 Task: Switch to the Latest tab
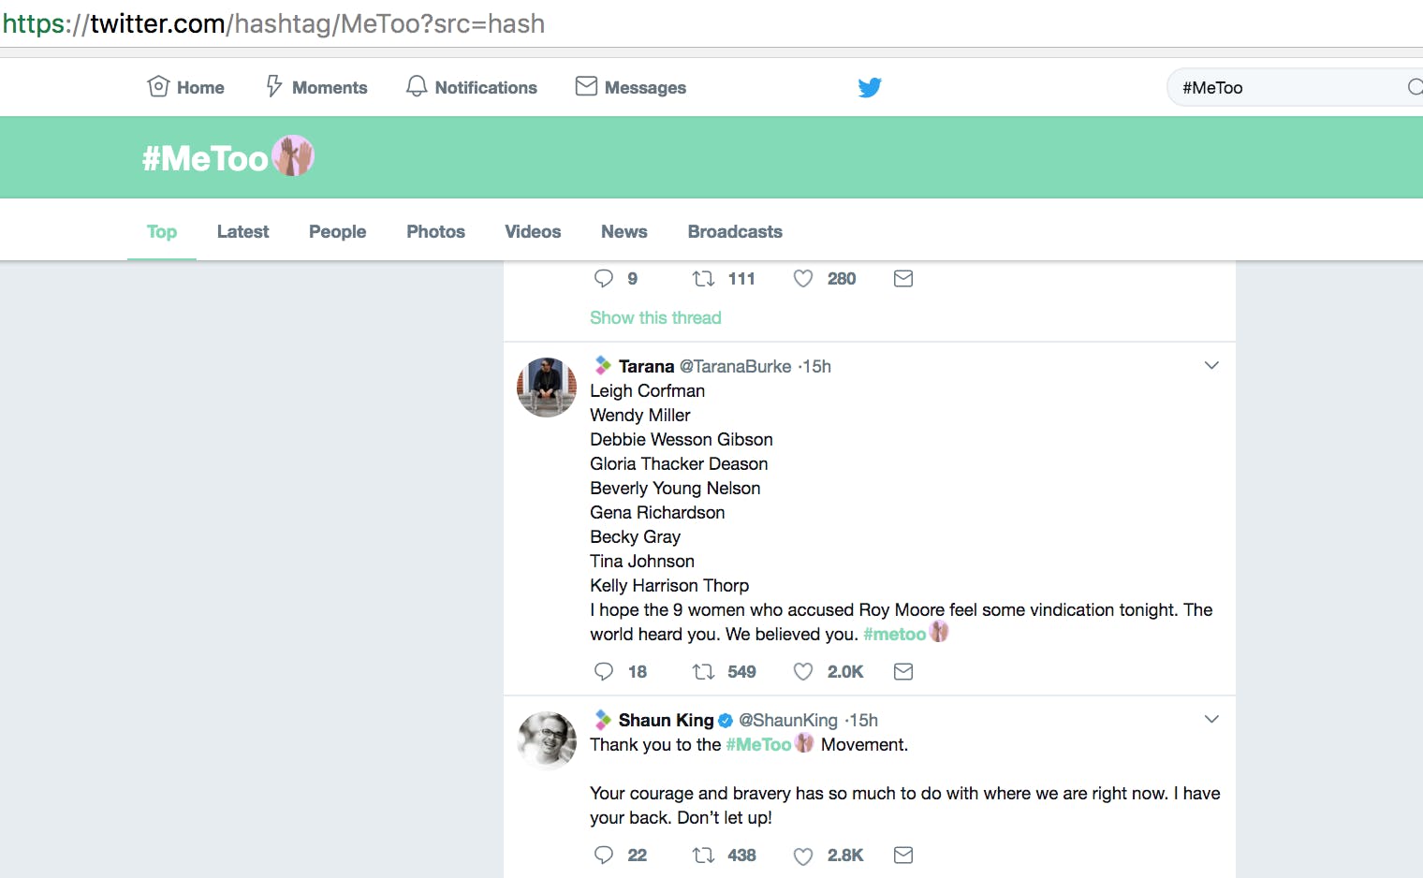242,231
